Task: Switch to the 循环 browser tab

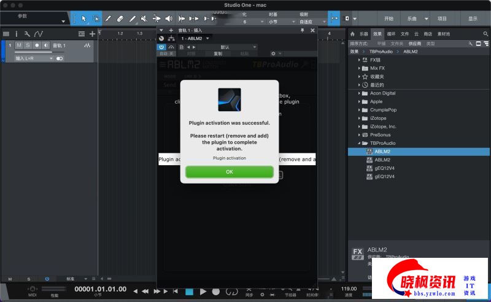Action: pyautogui.click(x=391, y=34)
